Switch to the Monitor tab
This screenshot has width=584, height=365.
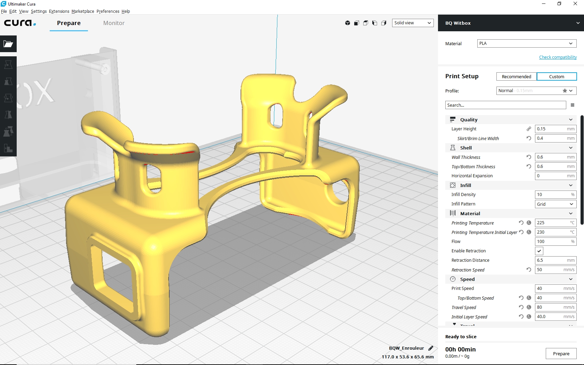[114, 23]
